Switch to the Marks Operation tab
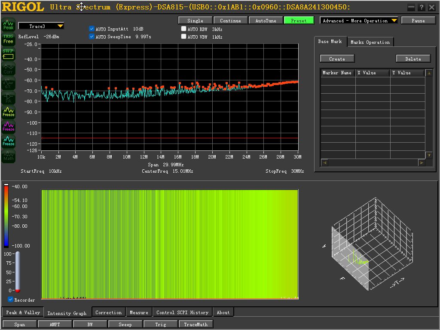 pos(370,42)
